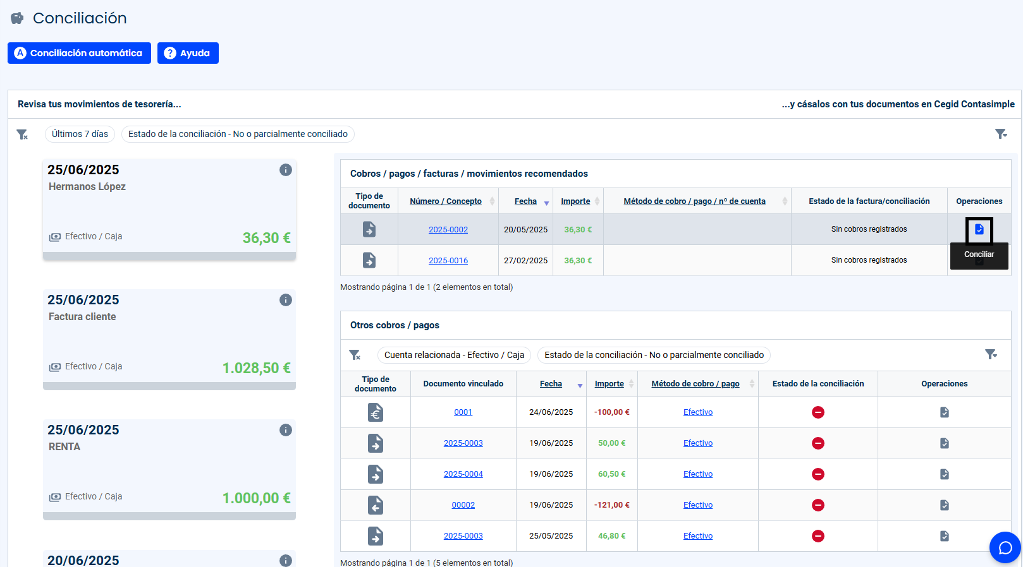Click the red status icon in 46,80 € row

(x=818, y=536)
